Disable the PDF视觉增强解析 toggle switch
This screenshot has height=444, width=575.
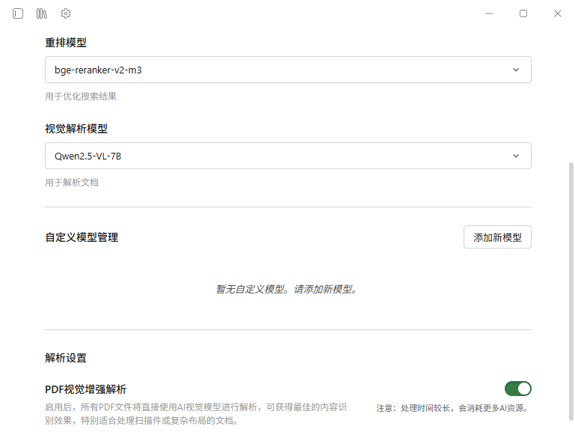coord(517,388)
